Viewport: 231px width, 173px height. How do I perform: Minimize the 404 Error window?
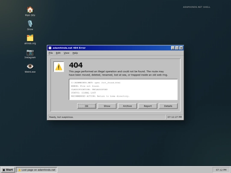point(173,48)
